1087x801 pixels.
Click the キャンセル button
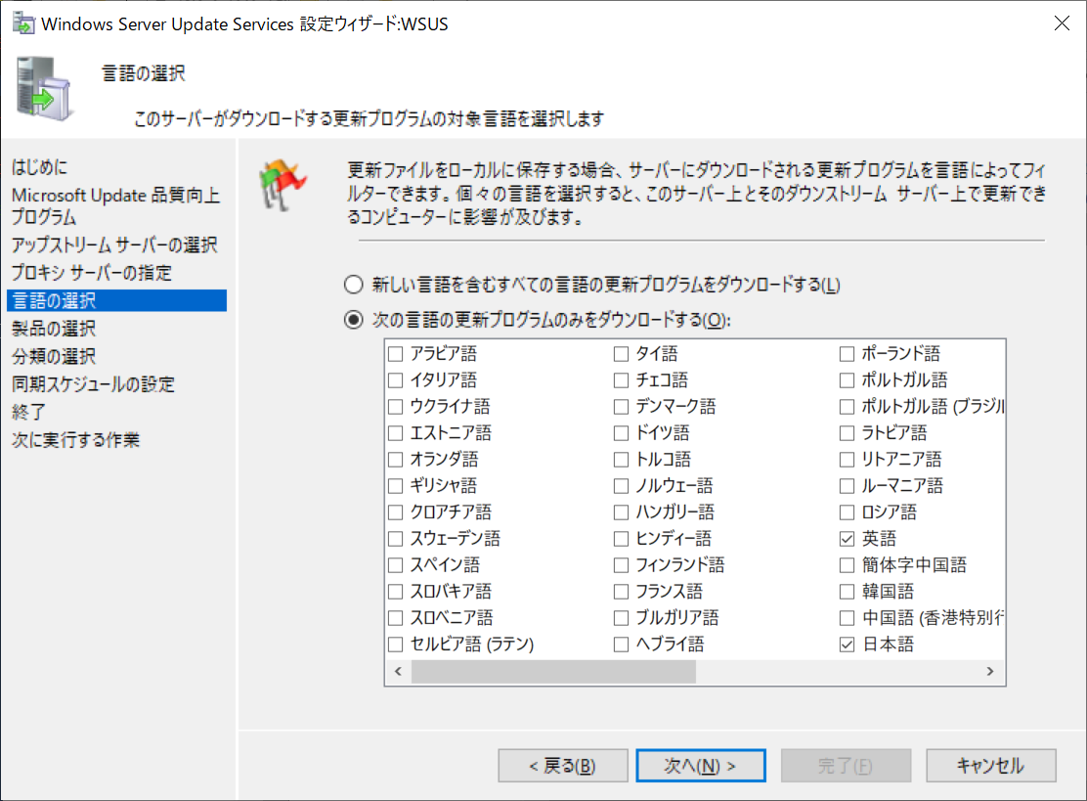pos(990,766)
